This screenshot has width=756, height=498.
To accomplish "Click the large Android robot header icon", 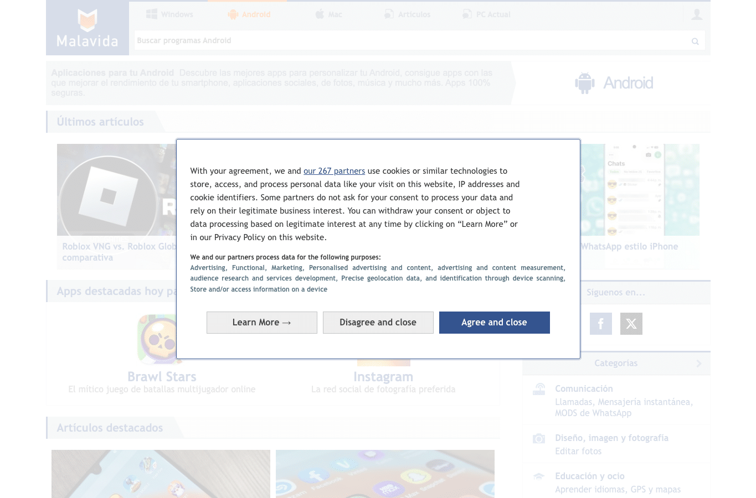I will tap(585, 83).
